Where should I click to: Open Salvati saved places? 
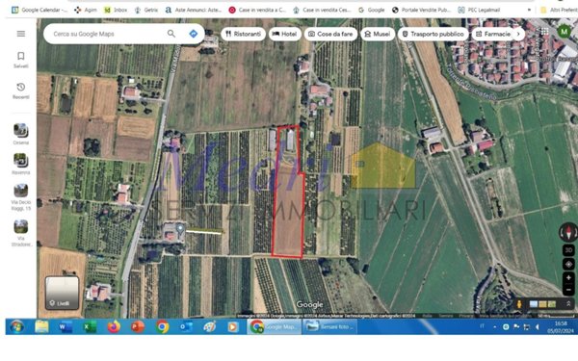(x=21, y=60)
